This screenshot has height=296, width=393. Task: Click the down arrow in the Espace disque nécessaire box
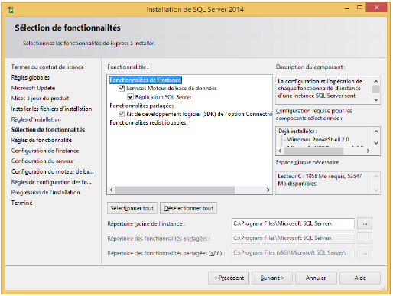[x=375, y=190]
